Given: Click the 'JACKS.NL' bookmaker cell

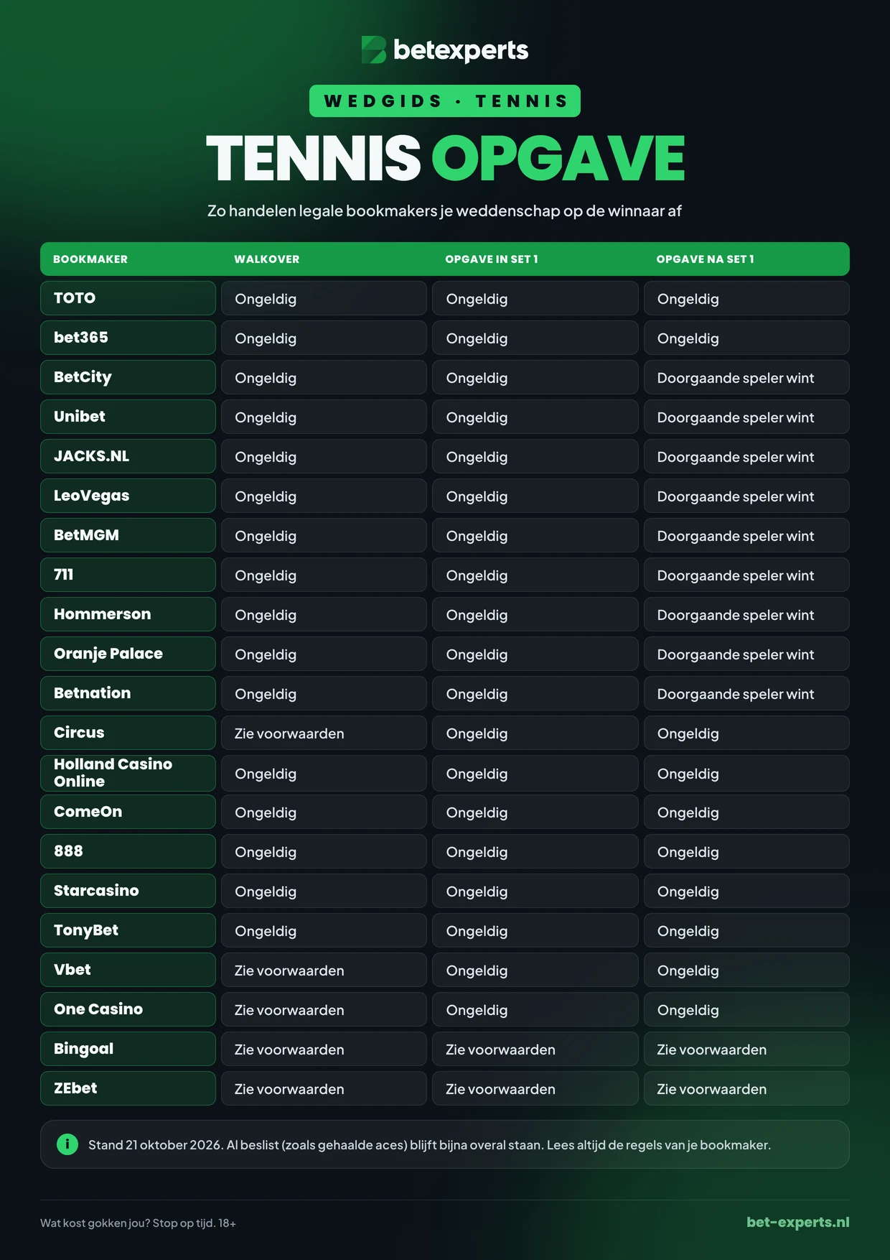Looking at the screenshot, I should point(128,456).
